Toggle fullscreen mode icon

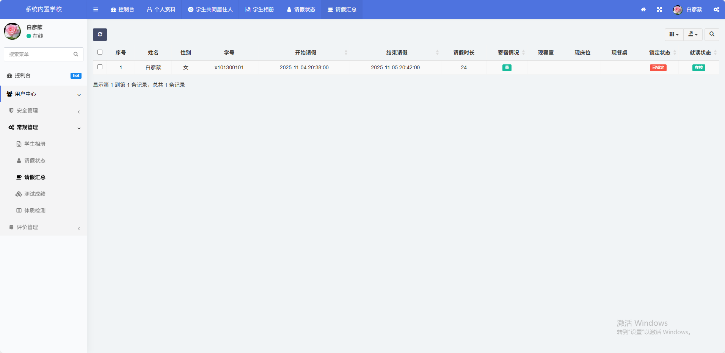pyautogui.click(x=659, y=9)
